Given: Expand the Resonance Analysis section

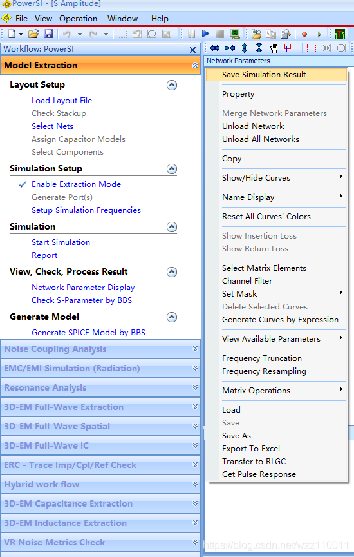Looking at the screenshot, I should click(x=195, y=387).
